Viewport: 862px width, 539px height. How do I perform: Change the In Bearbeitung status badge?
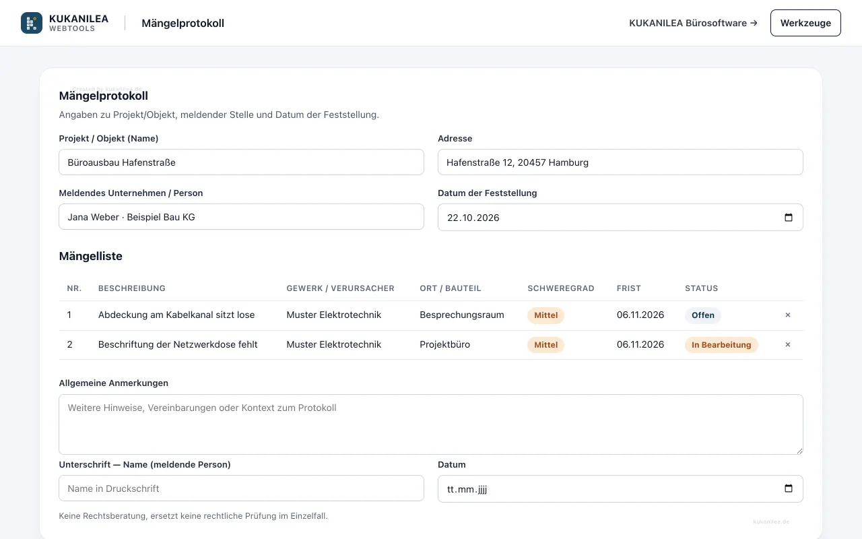pyautogui.click(x=721, y=345)
